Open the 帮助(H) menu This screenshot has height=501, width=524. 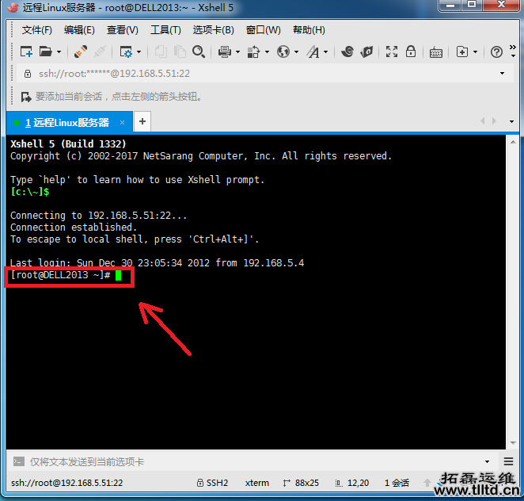coord(309,30)
